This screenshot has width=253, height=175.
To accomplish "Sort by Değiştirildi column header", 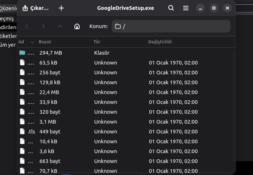I will tap(160, 42).
